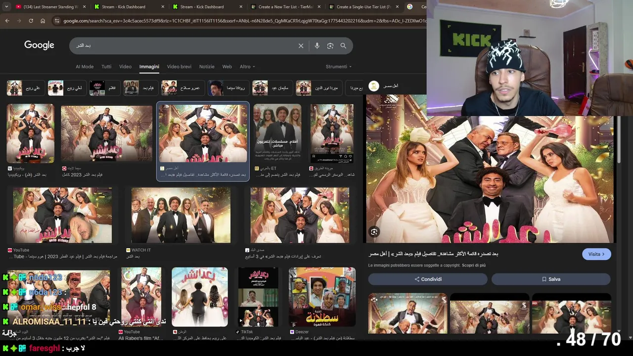This screenshot has width=633, height=356.
Task: Open the YouTube film review thumbnail
Action: point(62,215)
